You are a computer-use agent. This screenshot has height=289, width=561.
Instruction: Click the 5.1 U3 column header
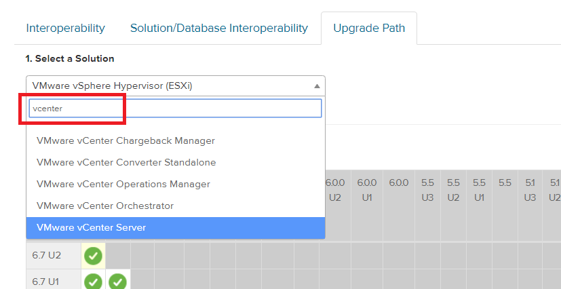coord(530,206)
